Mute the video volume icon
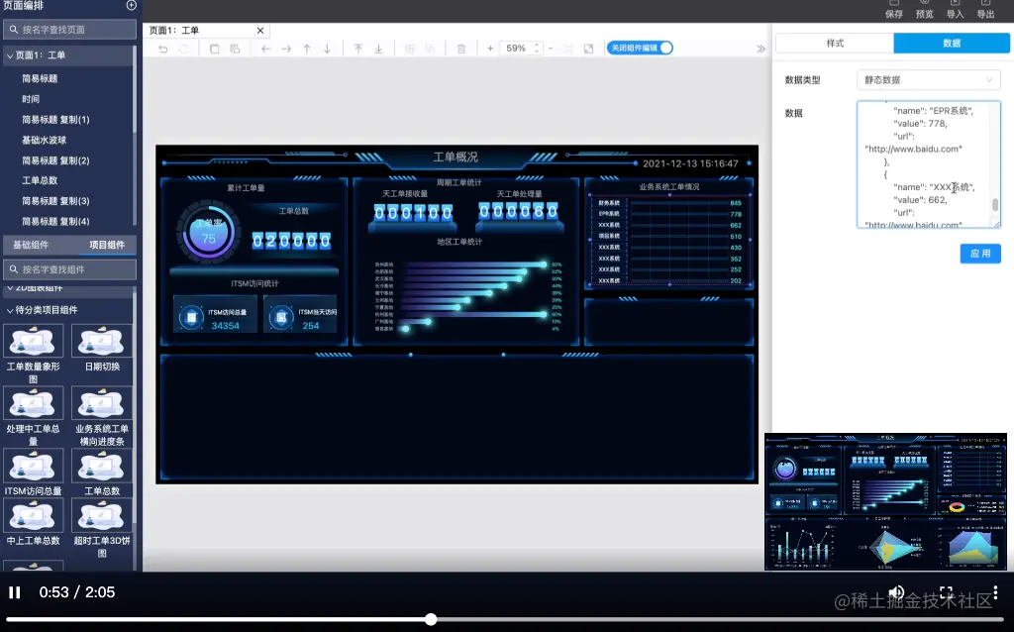Screen dimensions: 1014x632 896,592
